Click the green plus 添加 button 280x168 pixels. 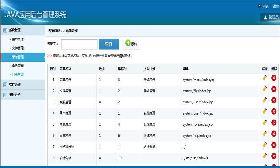point(131,44)
